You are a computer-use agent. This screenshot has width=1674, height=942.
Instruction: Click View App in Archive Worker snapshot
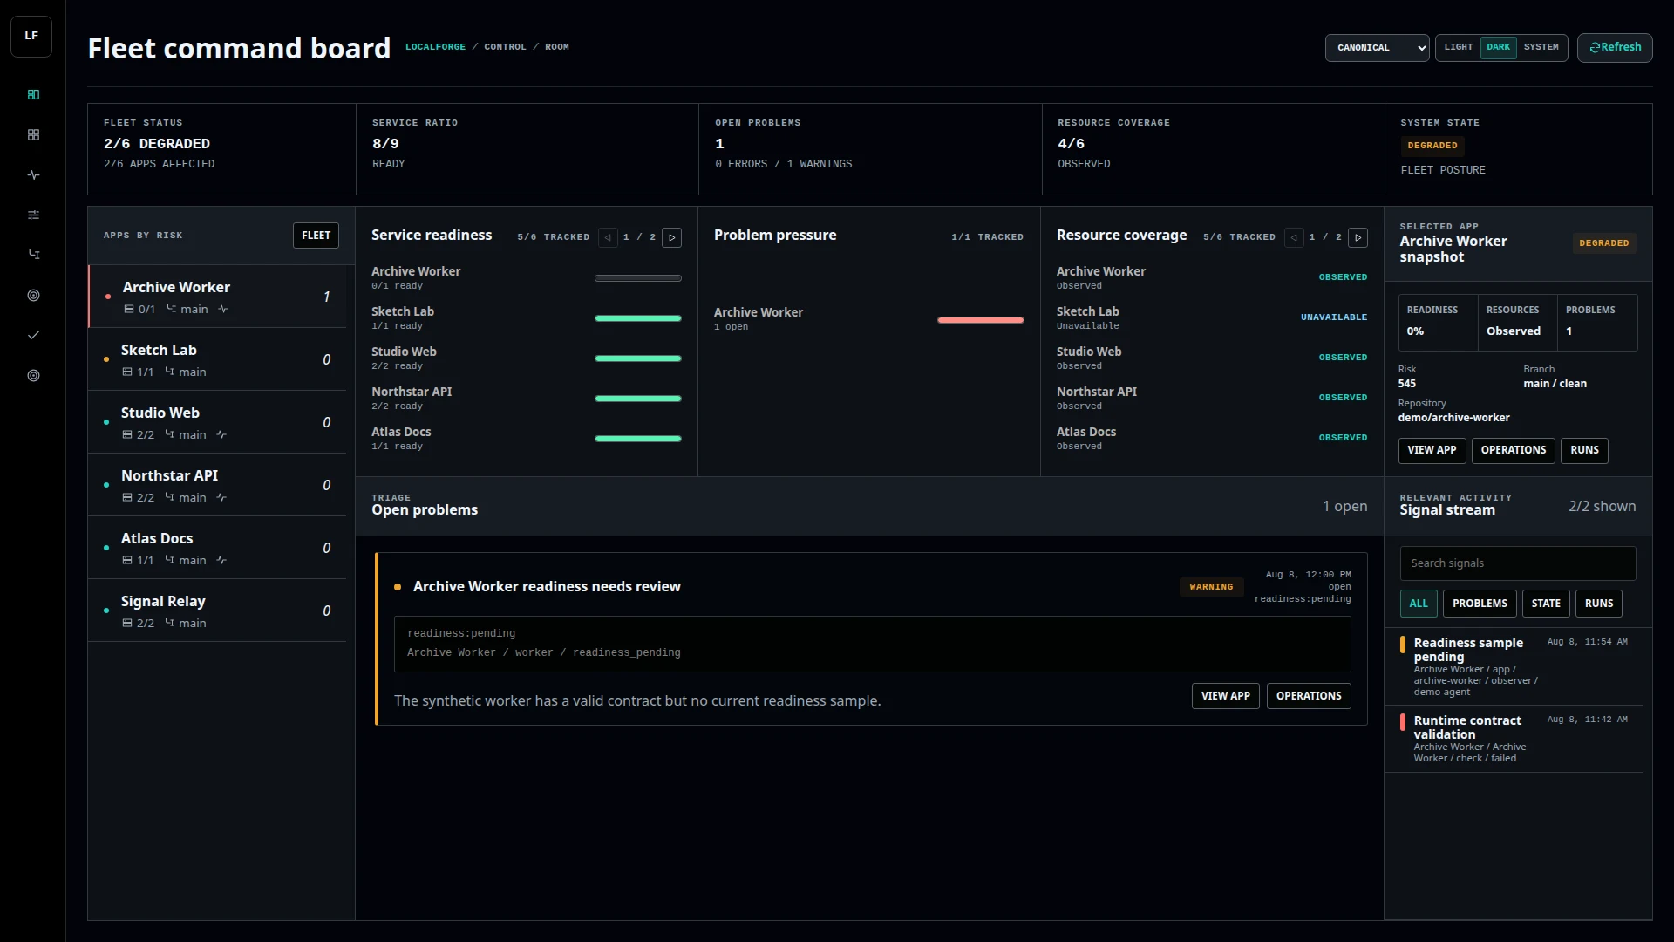1432,450
